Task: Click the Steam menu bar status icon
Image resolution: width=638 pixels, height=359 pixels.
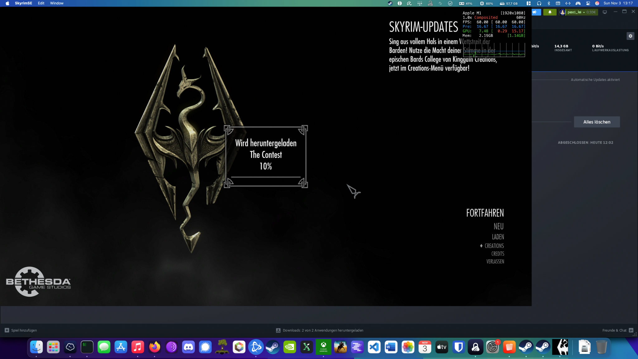Action: tap(390, 3)
